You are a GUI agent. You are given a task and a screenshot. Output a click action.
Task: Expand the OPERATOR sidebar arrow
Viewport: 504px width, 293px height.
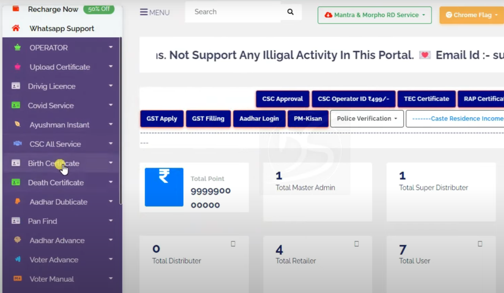(x=111, y=47)
